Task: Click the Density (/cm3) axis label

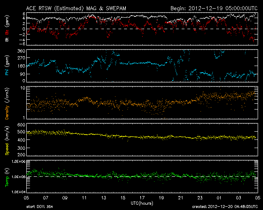Action: click(x=6, y=103)
